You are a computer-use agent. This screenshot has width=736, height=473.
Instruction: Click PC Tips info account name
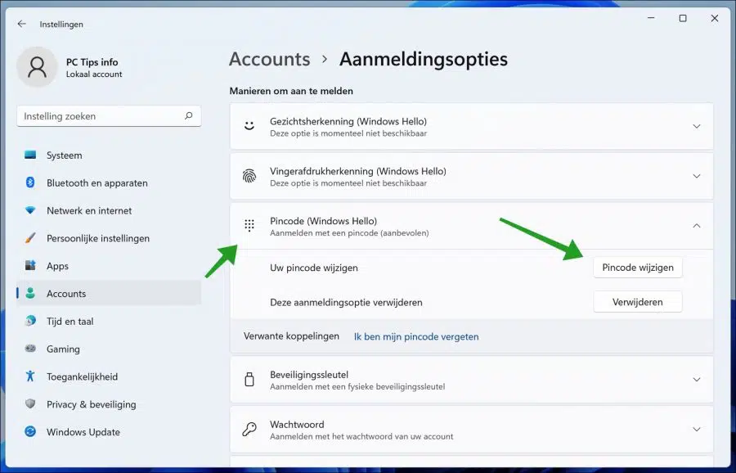point(92,62)
